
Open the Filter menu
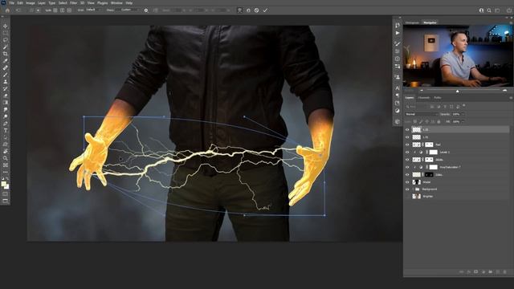tap(73, 3)
